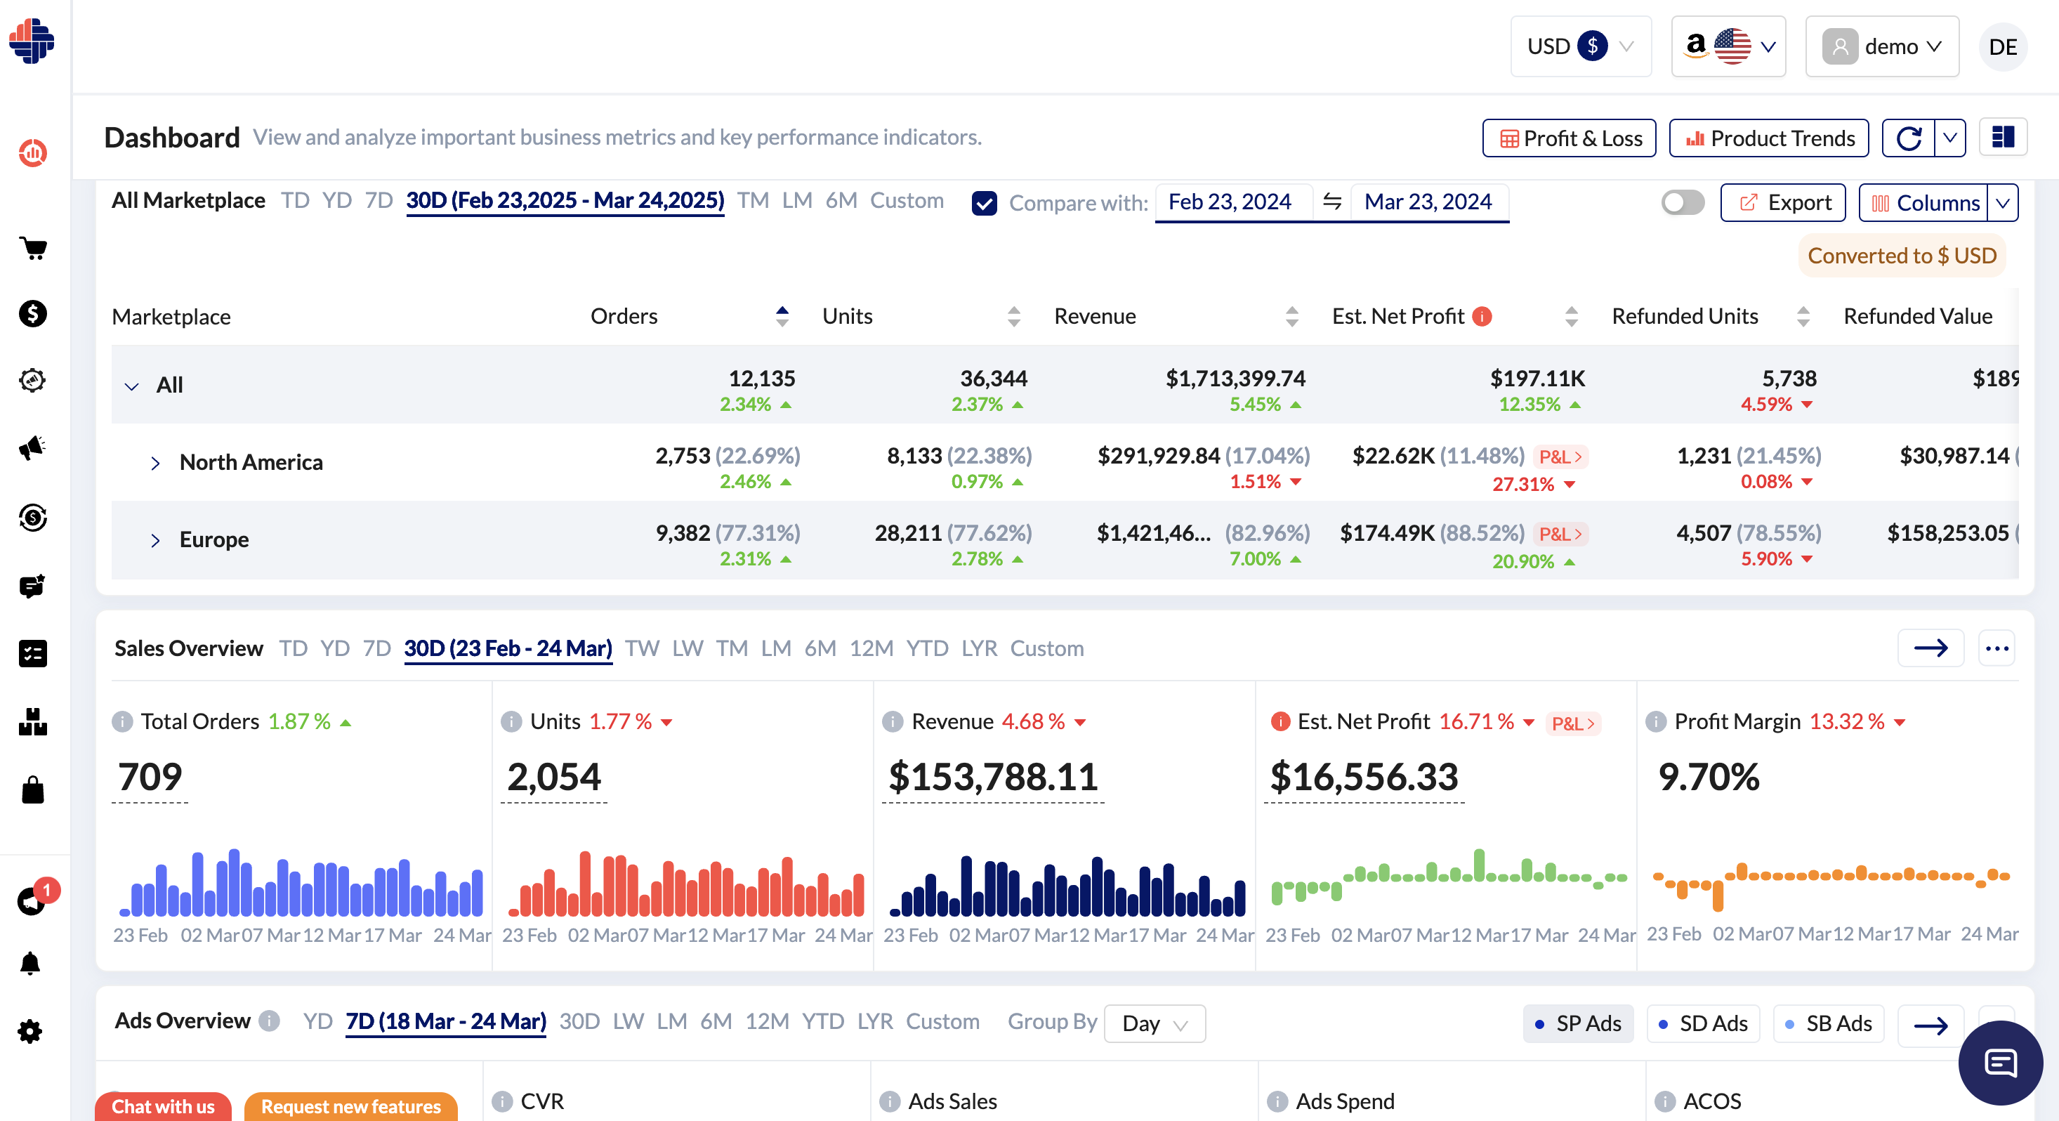Open the Profit & Loss view
The width and height of the screenshot is (2059, 1121).
[x=1568, y=138]
